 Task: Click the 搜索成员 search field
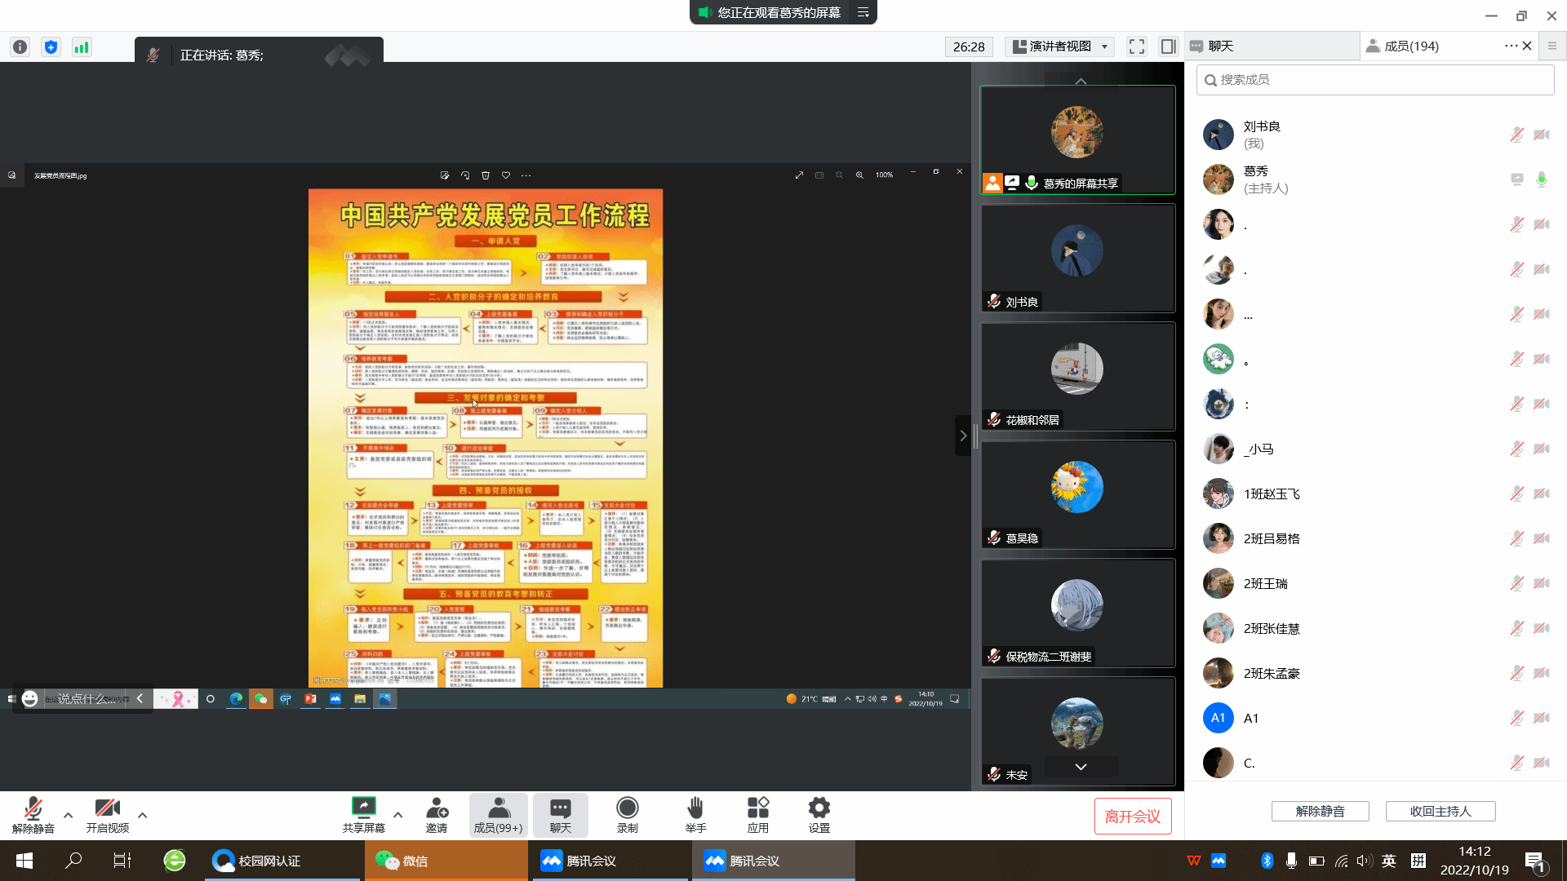coord(1374,80)
